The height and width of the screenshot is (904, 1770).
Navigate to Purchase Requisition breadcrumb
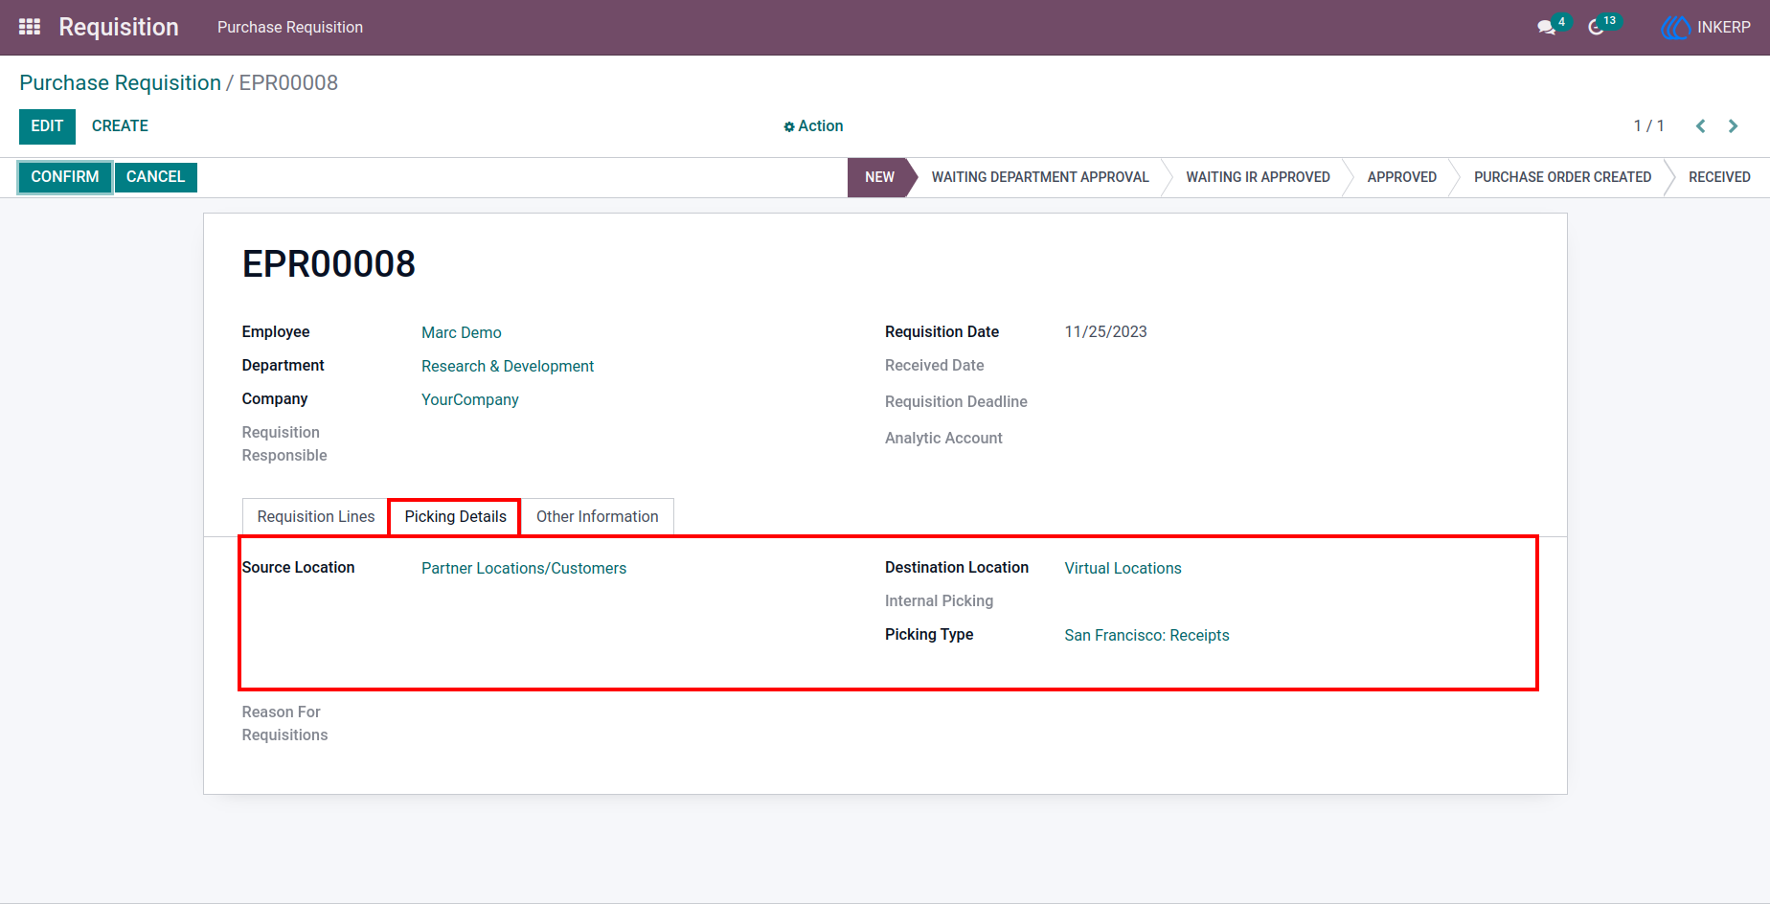tap(120, 82)
